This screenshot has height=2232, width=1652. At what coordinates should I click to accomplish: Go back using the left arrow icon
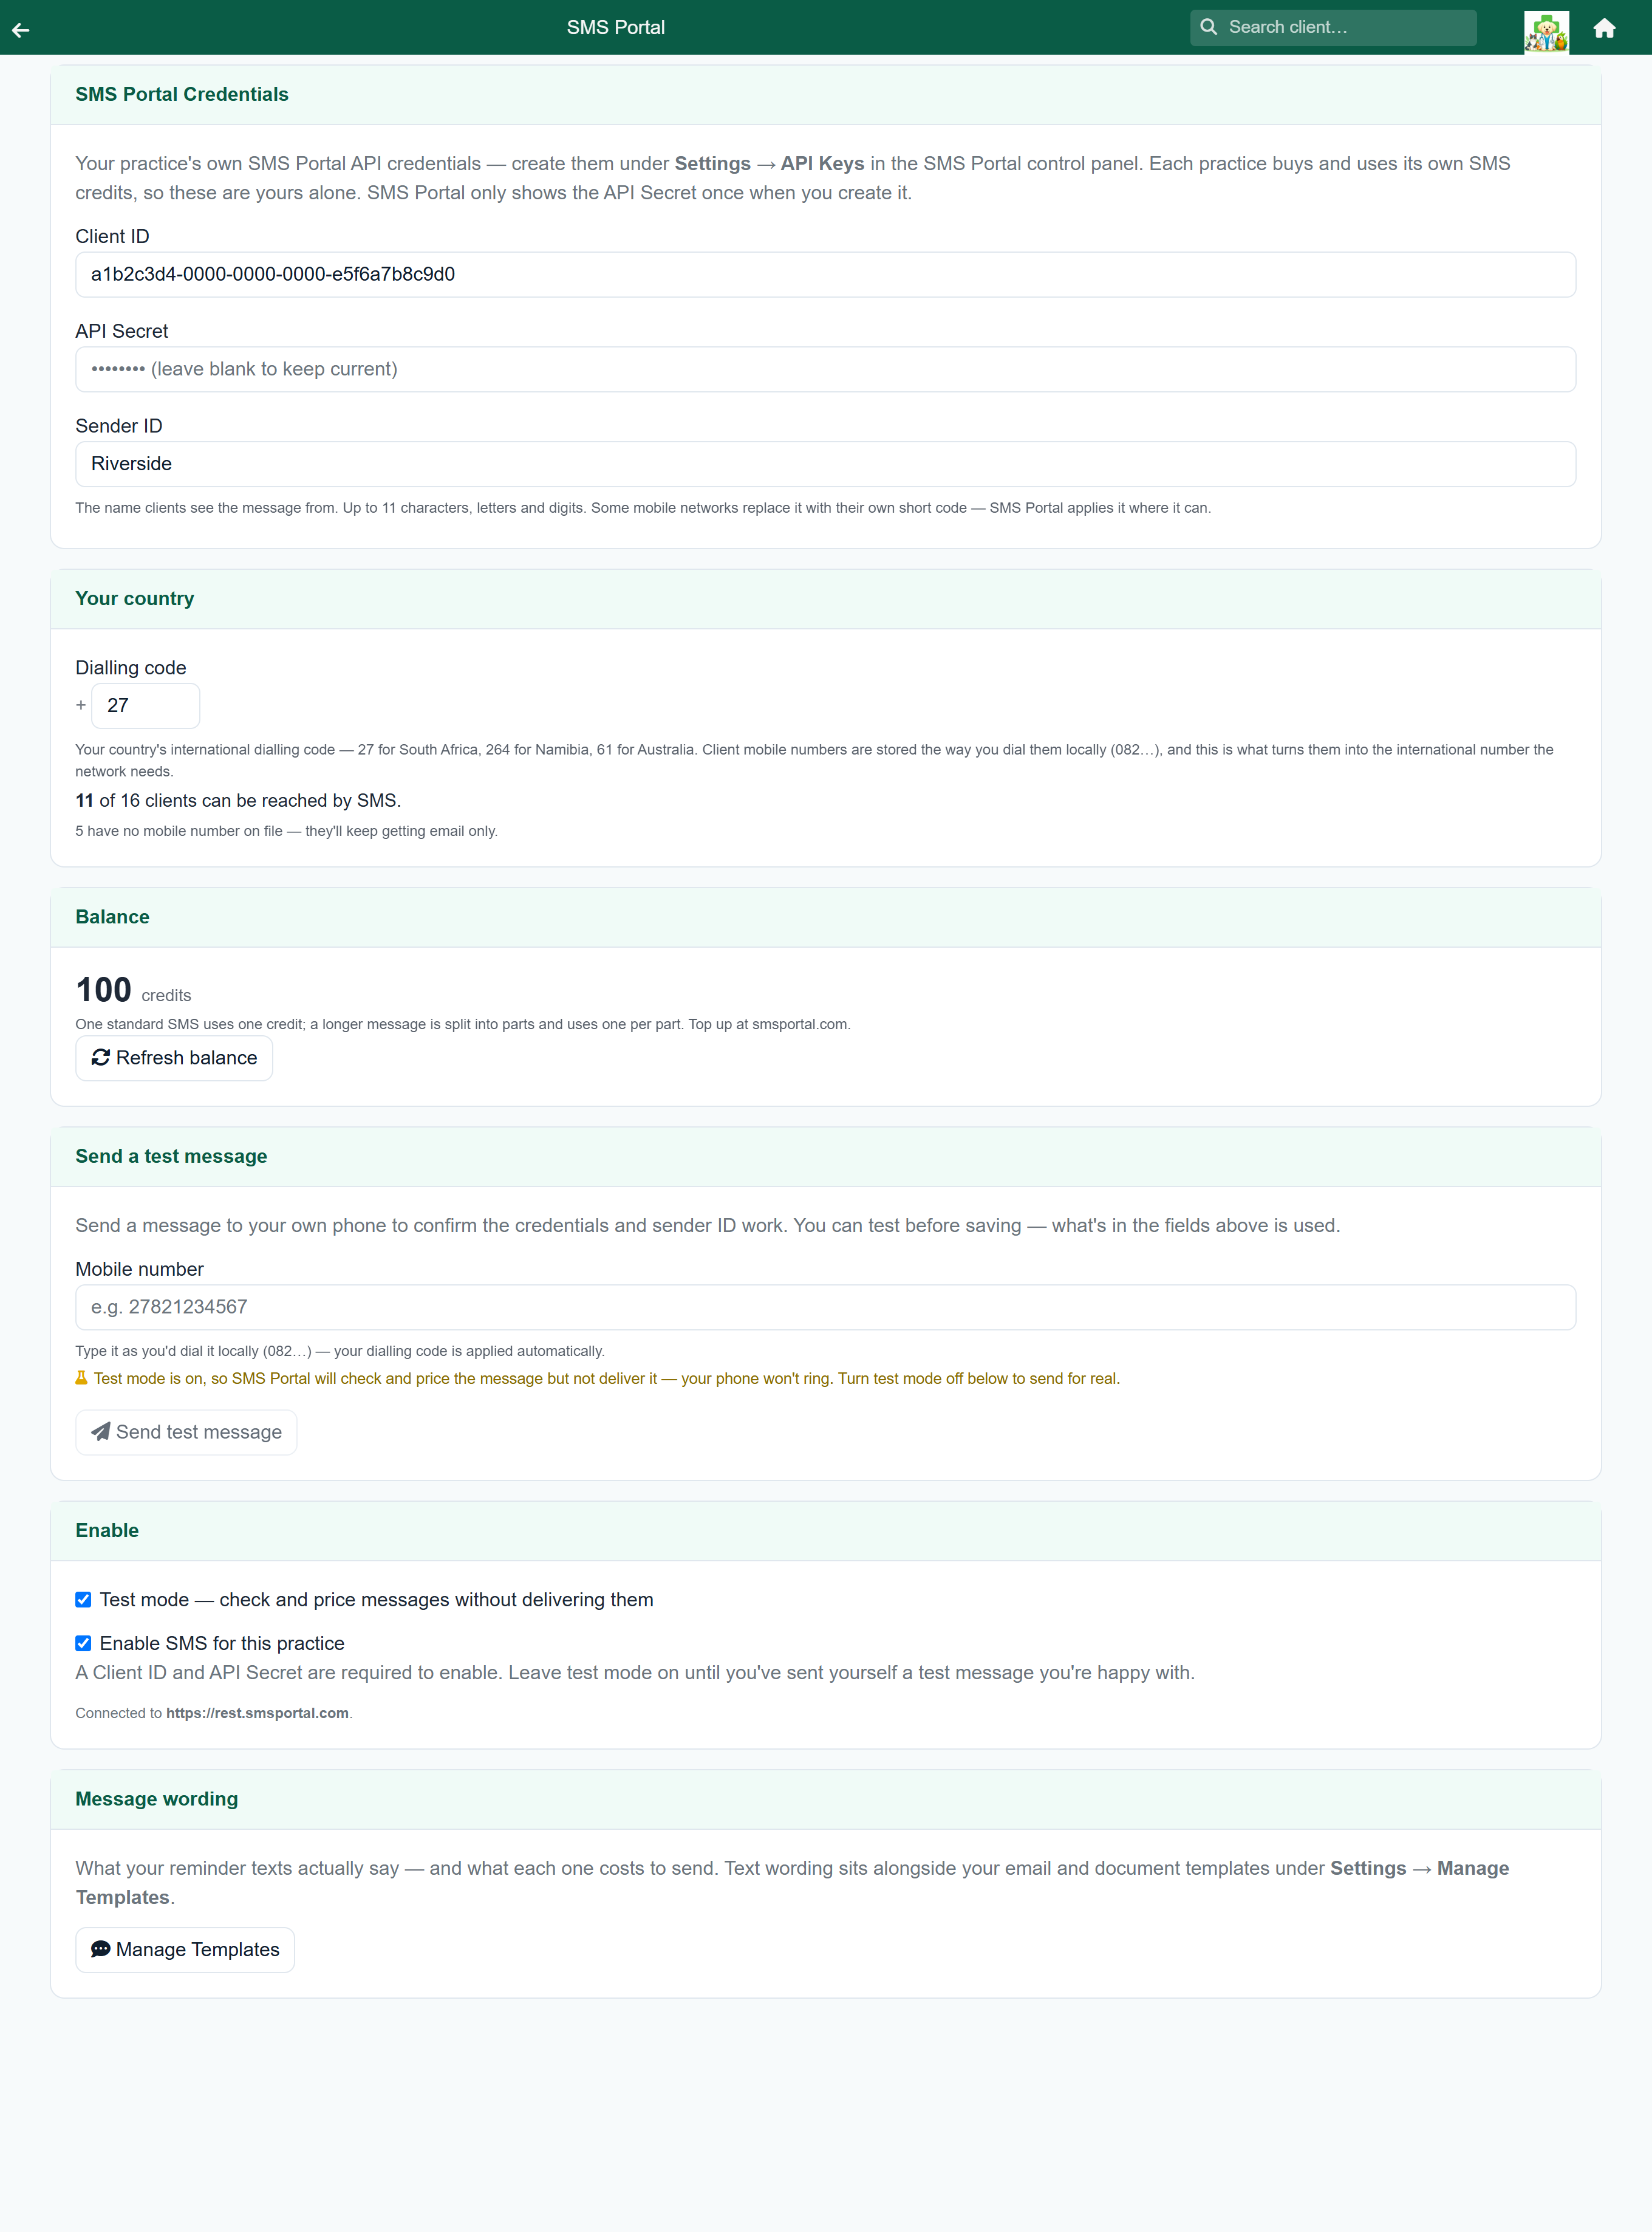[x=21, y=29]
